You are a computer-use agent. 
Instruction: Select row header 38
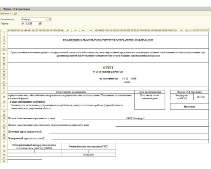[4, 147]
